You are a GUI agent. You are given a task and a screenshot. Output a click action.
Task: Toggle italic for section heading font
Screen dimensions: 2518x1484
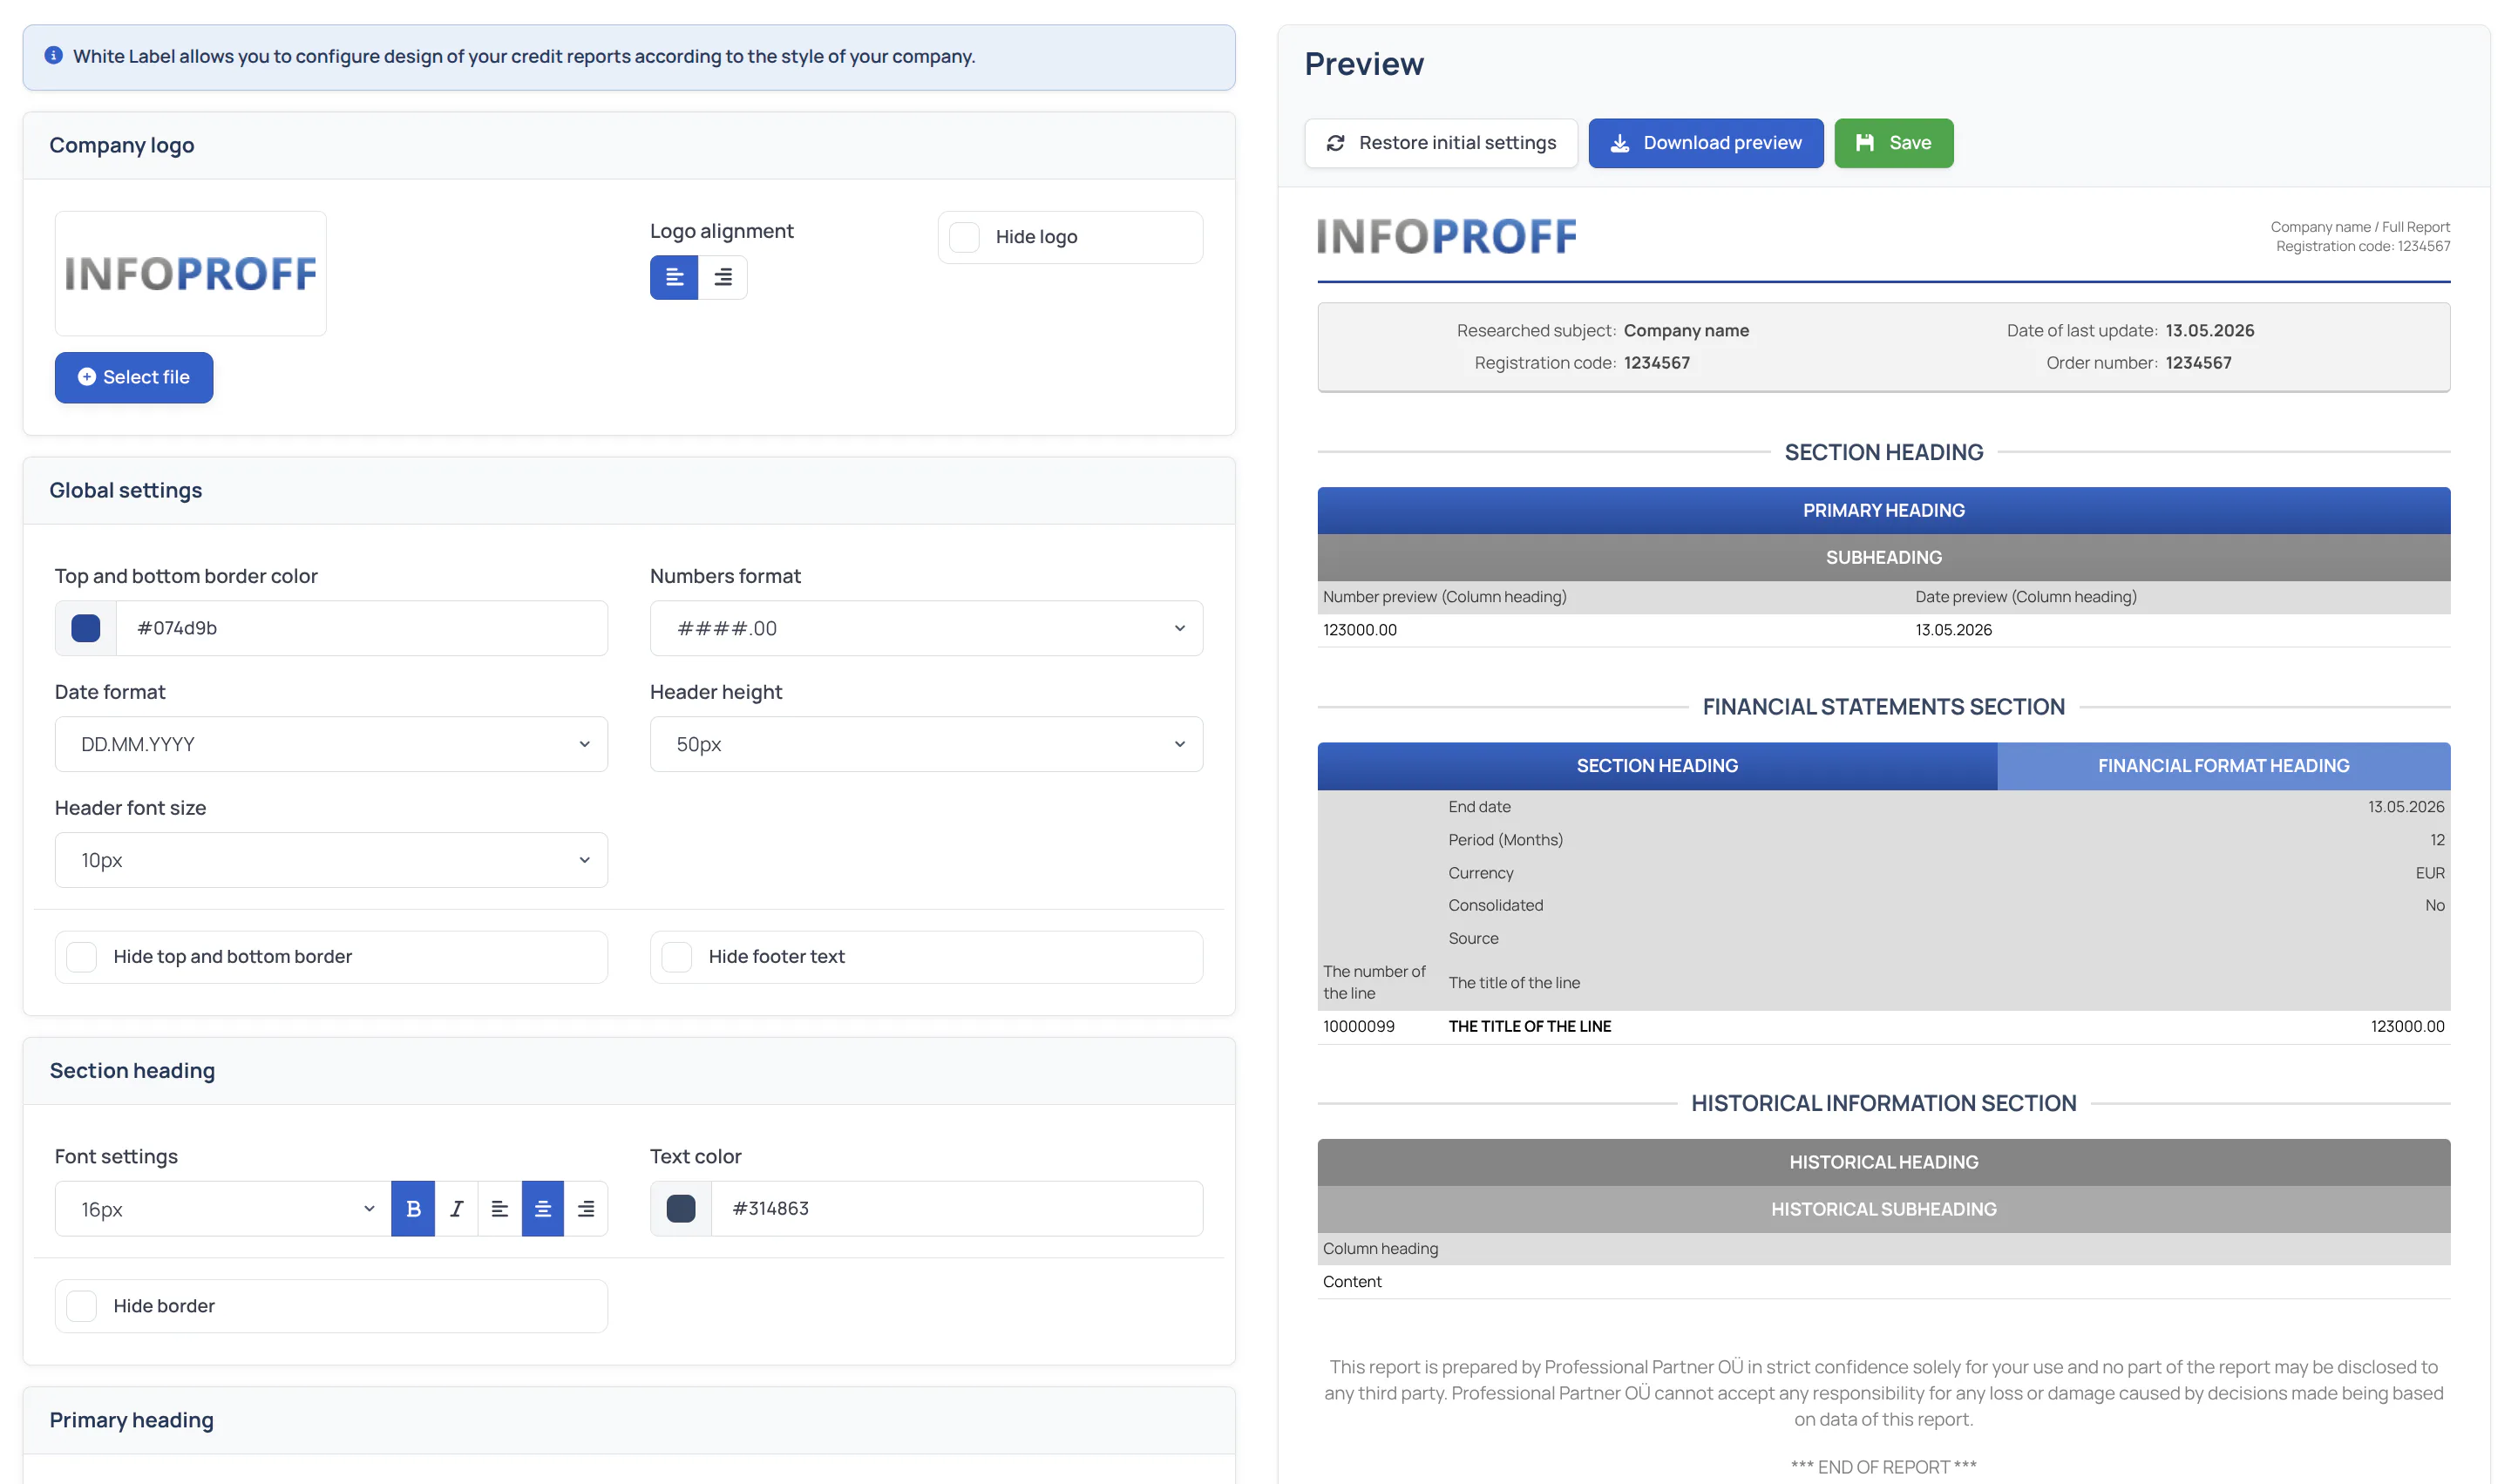(456, 1209)
